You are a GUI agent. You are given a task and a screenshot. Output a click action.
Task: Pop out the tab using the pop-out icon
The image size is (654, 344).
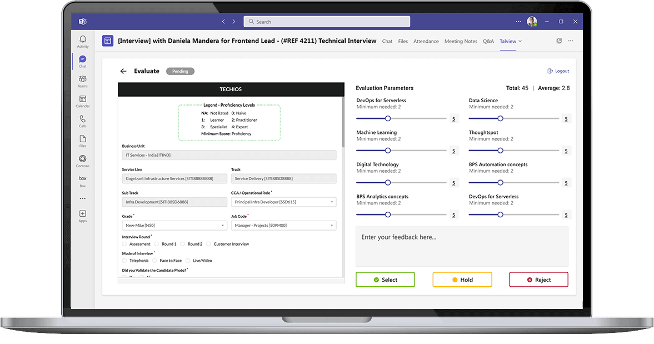(559, 41)
